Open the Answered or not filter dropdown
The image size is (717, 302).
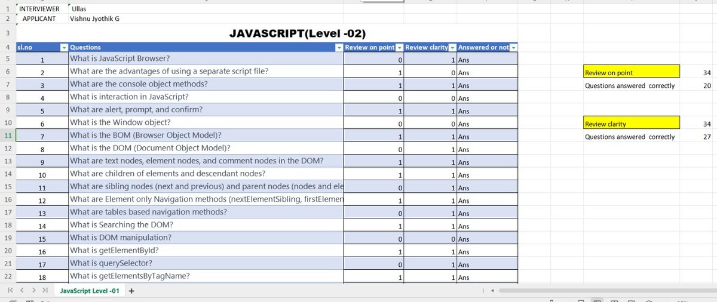(514, 47)
